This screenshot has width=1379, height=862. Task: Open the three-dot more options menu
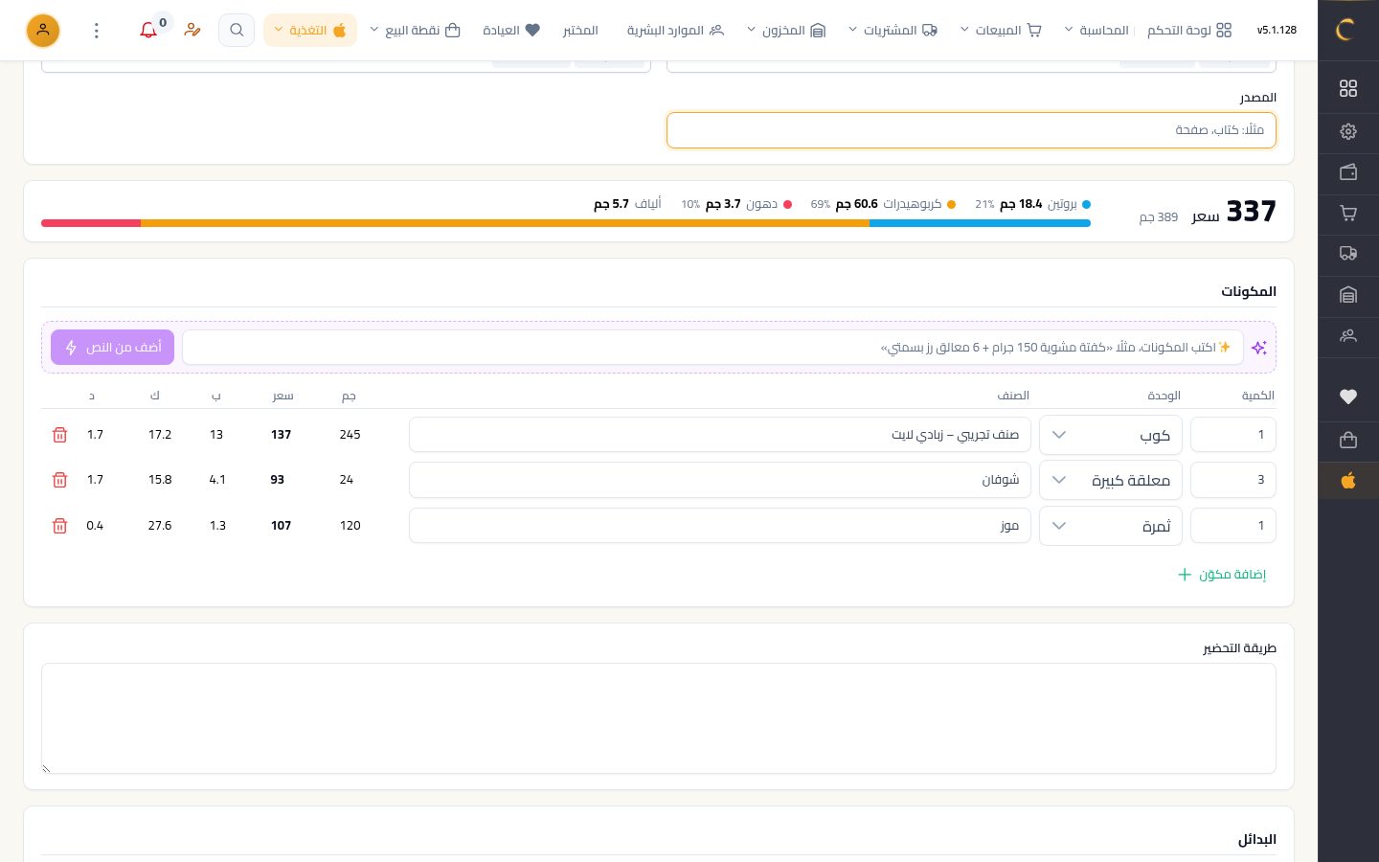97,31
